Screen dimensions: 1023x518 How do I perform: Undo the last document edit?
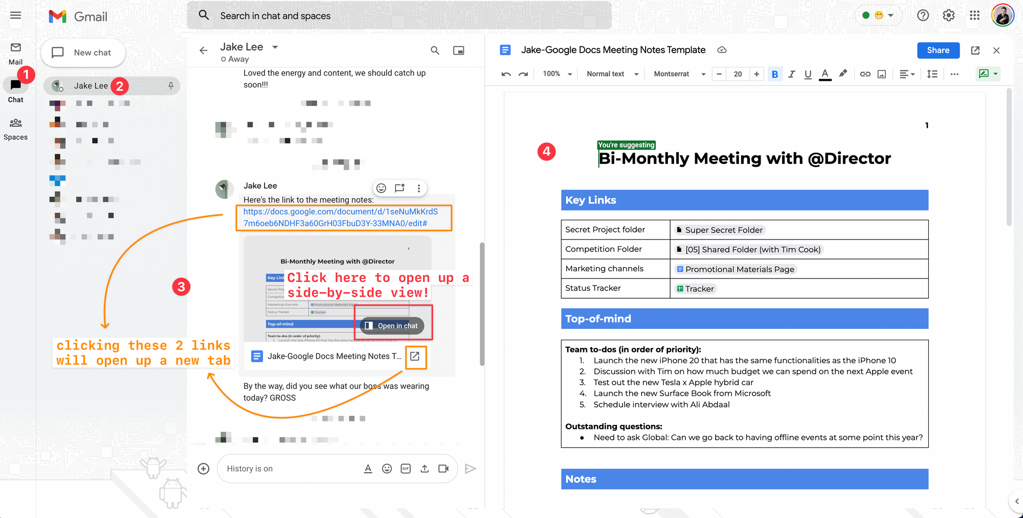(x=506, y=74)
